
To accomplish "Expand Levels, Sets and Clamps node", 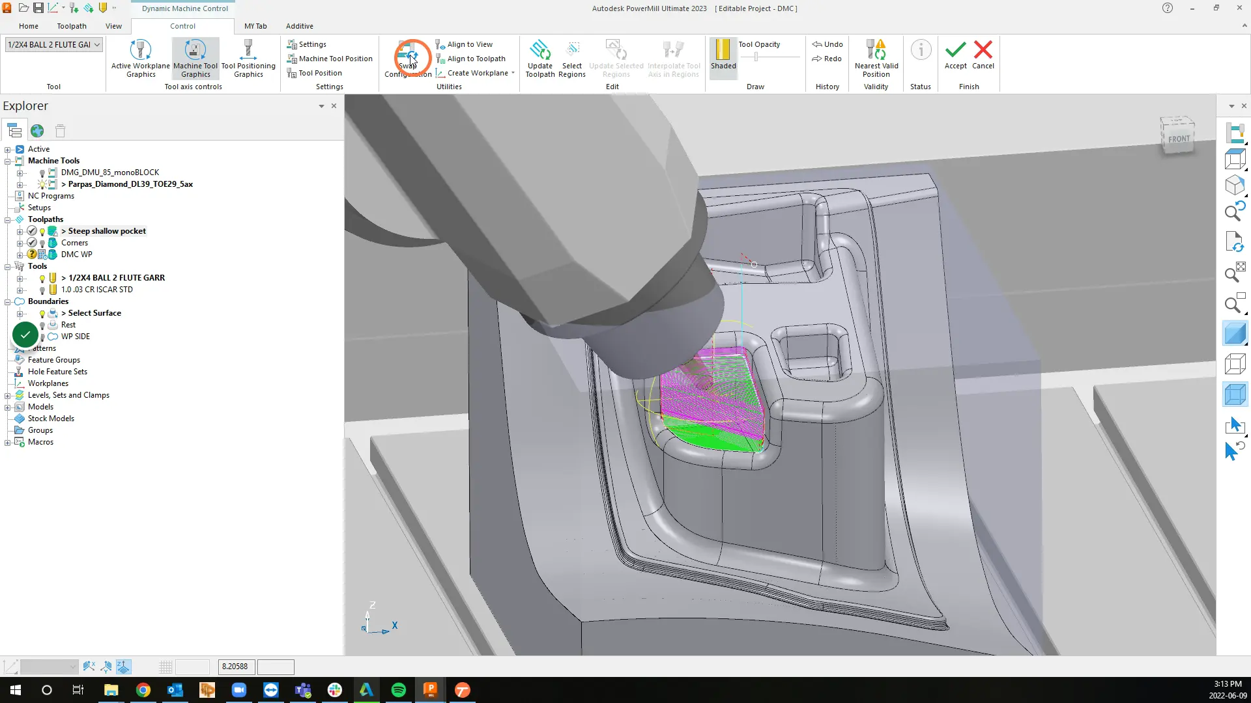I will [8, 395].
